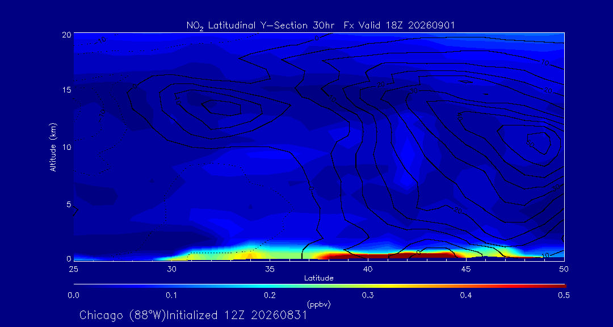Click the ppbv units label

click(318, 304)
